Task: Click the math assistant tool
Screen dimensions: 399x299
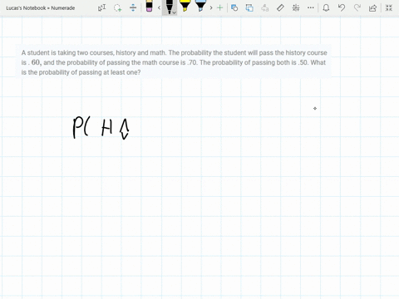Action: click(296, 7)
